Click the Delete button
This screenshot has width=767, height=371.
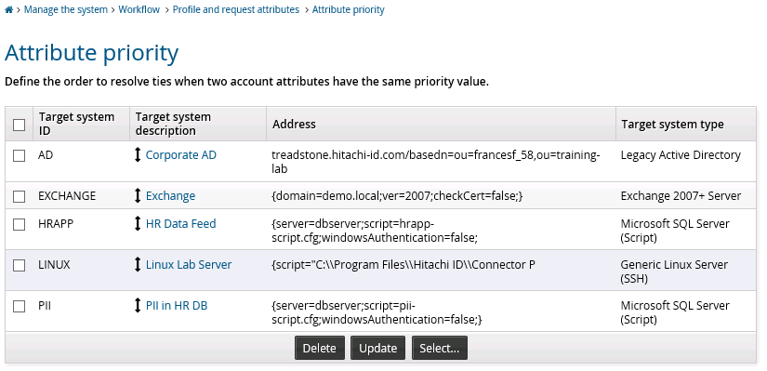(x=320, y=348)
